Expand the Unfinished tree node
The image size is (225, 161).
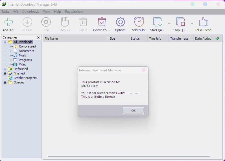(5, 69)
